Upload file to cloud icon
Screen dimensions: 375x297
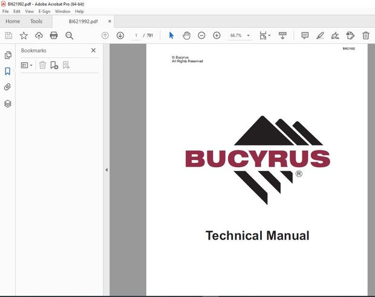pyautogui.click(x=39, y=36)
